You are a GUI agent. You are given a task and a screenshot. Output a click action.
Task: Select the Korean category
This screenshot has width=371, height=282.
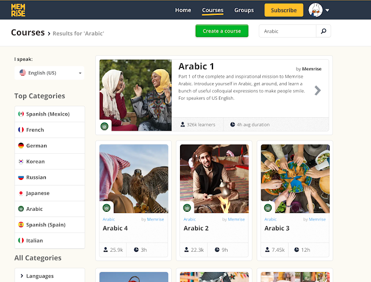[50, 161]
